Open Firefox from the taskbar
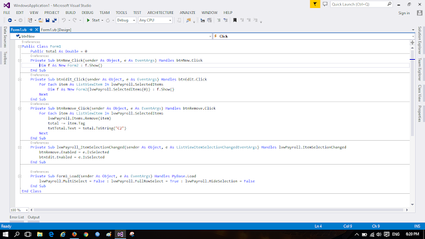Viewport: 425px width, 239px height. 74,234
